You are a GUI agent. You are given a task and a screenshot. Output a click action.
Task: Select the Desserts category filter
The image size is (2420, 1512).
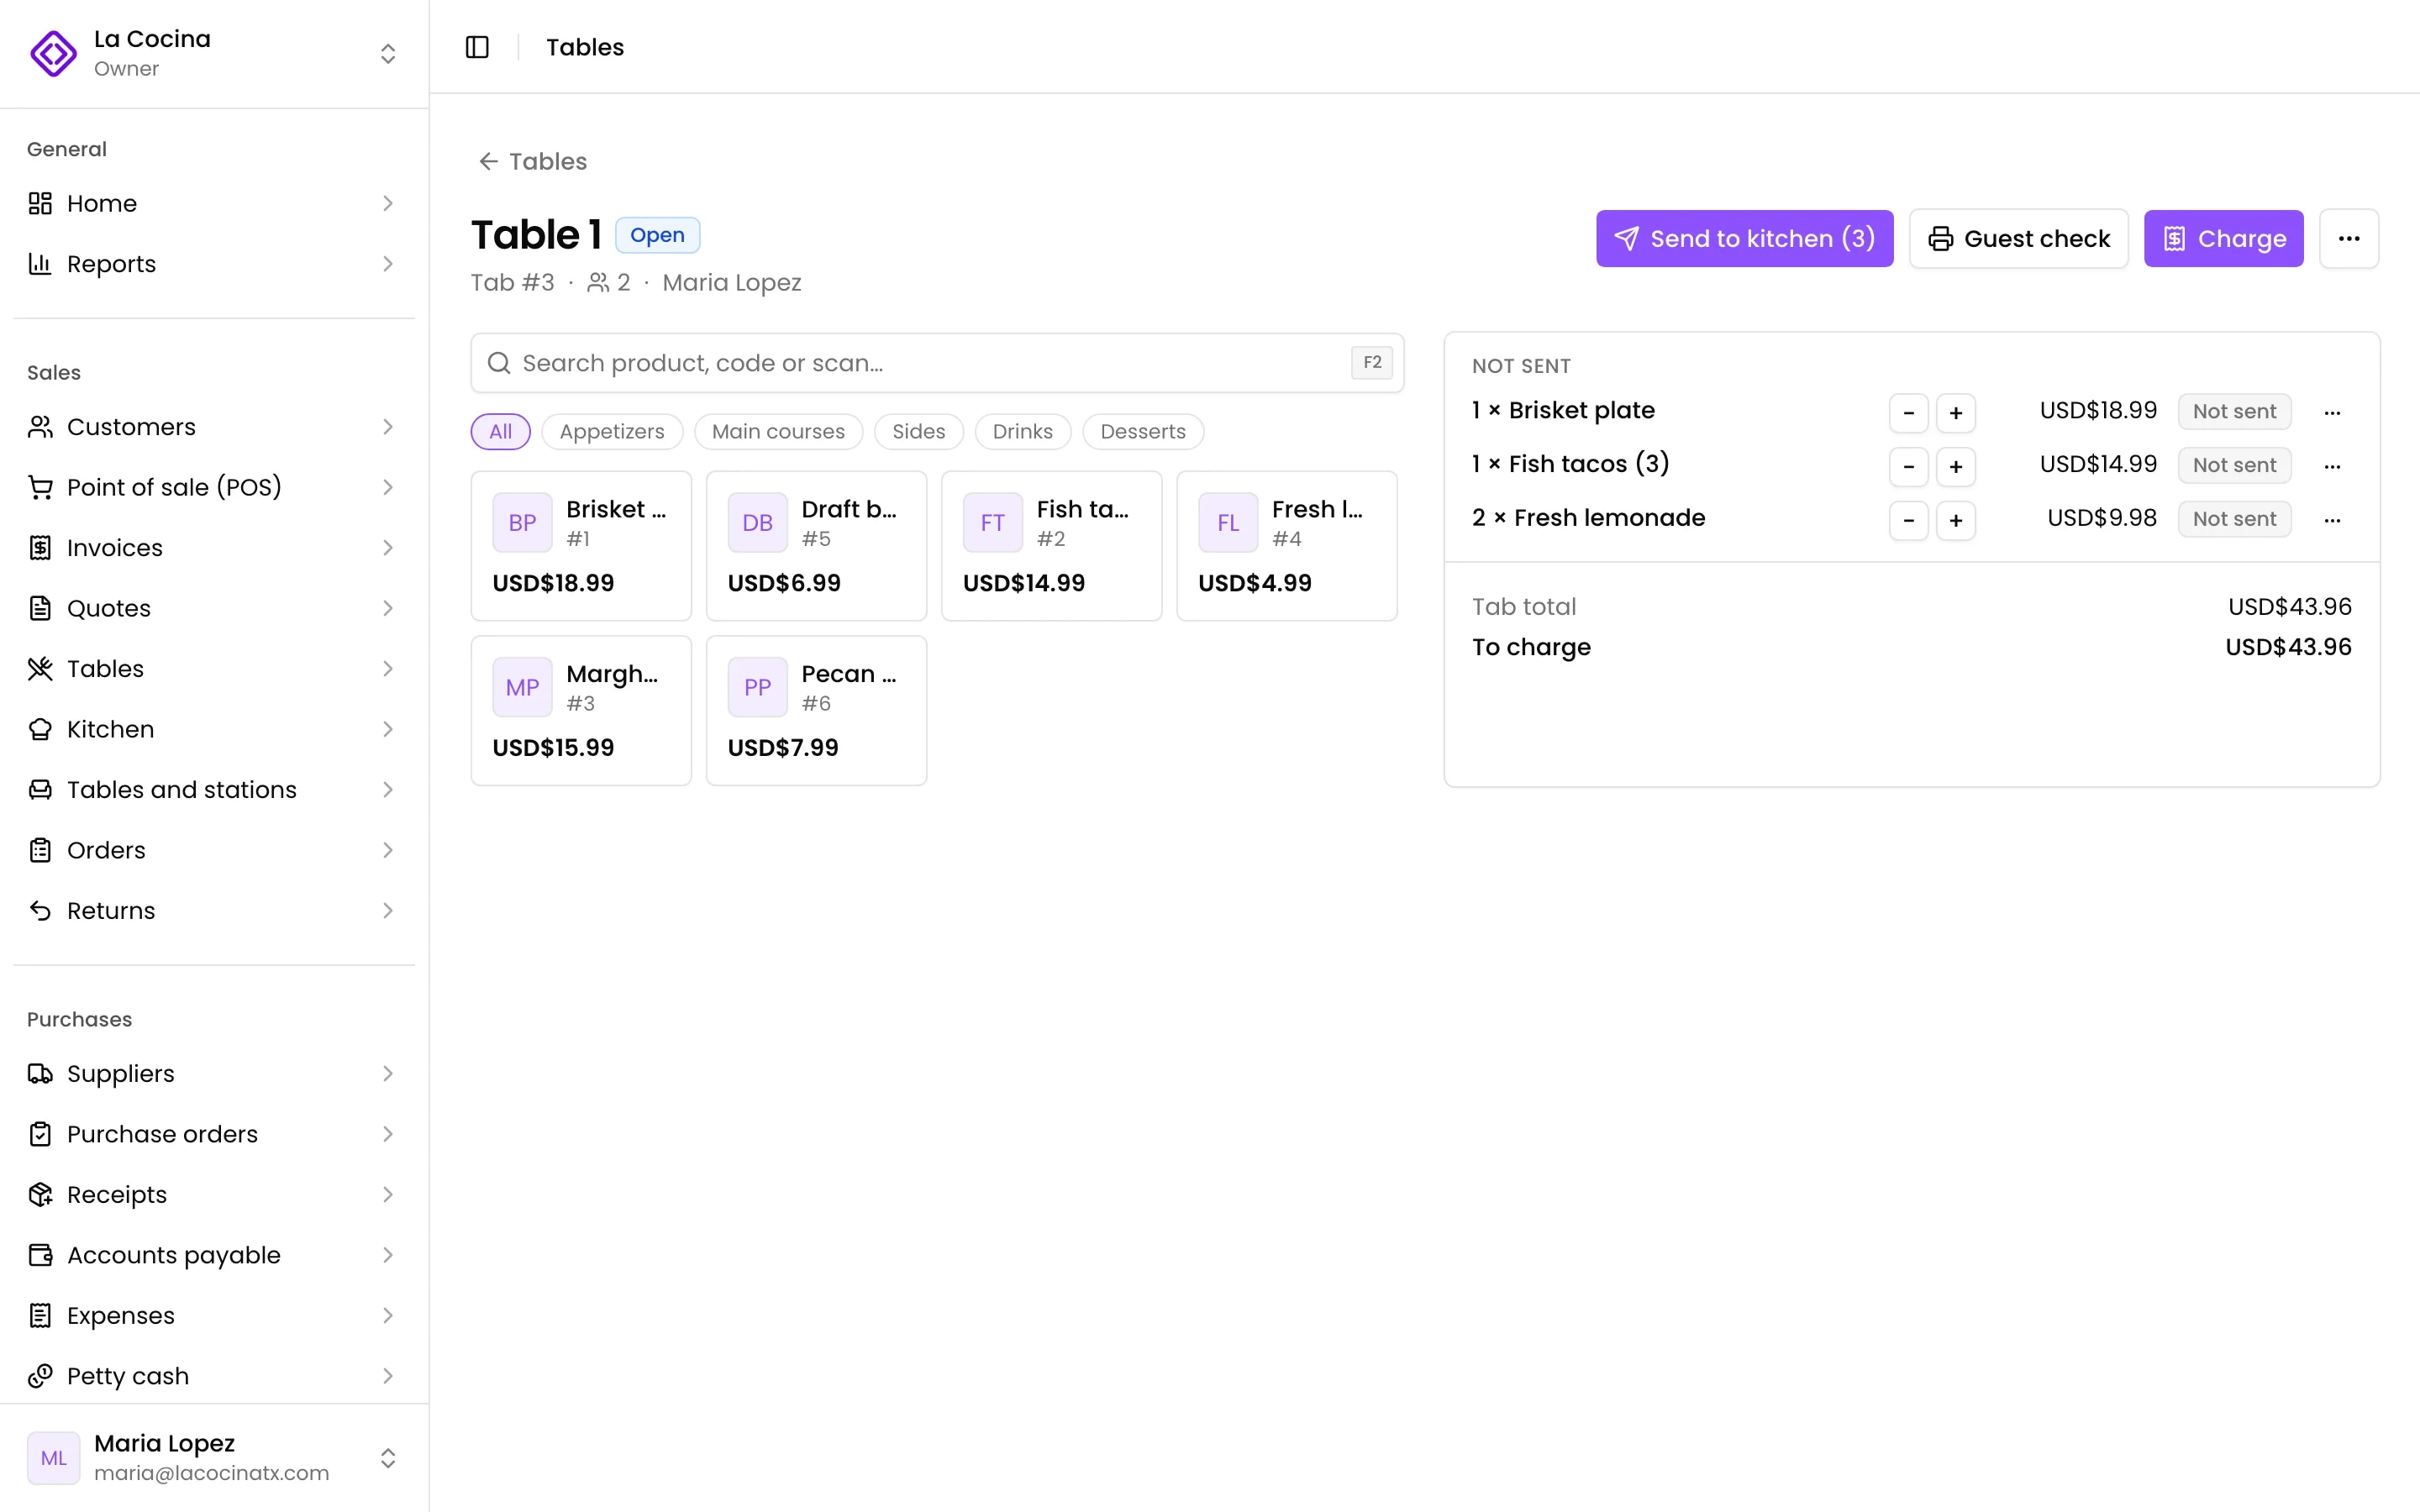(1143, 432)
